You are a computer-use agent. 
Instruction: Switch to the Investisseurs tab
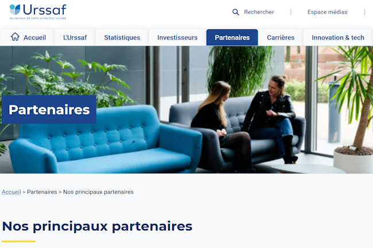pyautogui.click(x=177, y=37)
